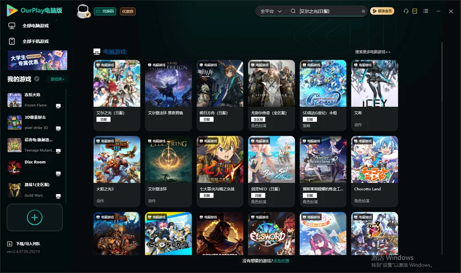The image size is (461, 273).
Task: Click the OurPlay logo icon
Action: [12, 11]
